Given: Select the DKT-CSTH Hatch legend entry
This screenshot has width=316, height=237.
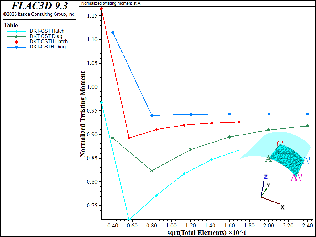Looking at the screenshot, I should [x=48, y=42].
